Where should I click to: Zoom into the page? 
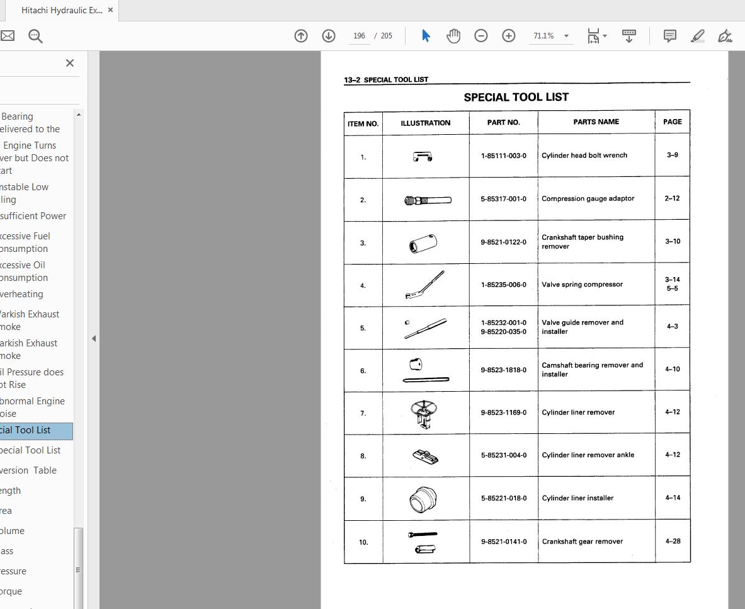[x=508, y=36]
